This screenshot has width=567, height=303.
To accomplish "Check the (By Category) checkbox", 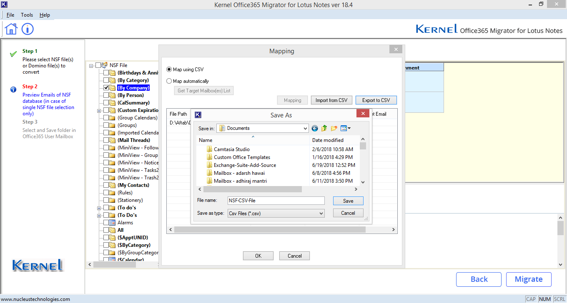I will click(106, 80).
